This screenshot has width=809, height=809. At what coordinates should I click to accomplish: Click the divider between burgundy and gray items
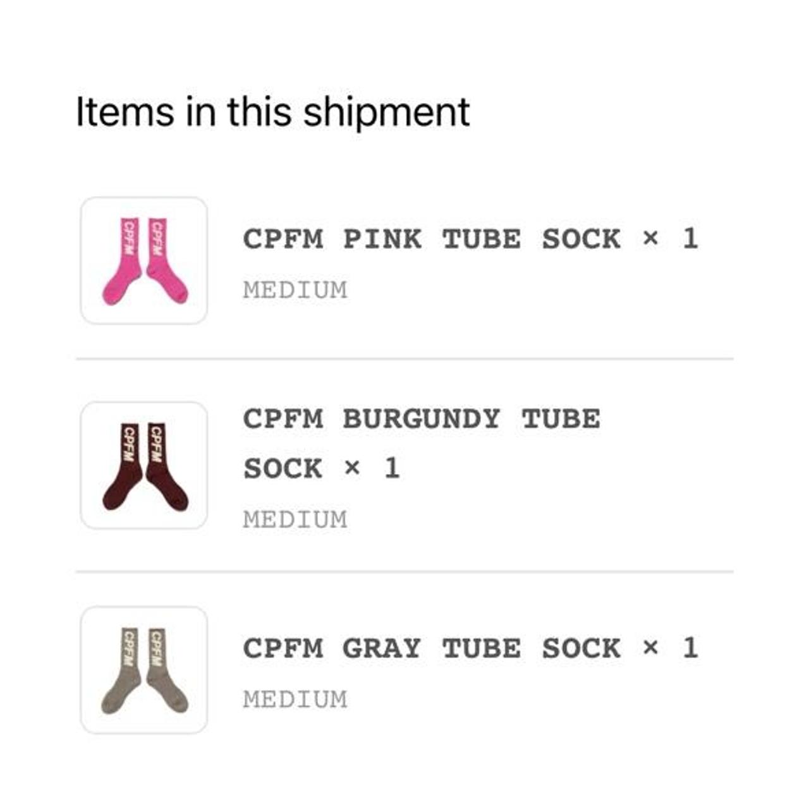[404, 572]
